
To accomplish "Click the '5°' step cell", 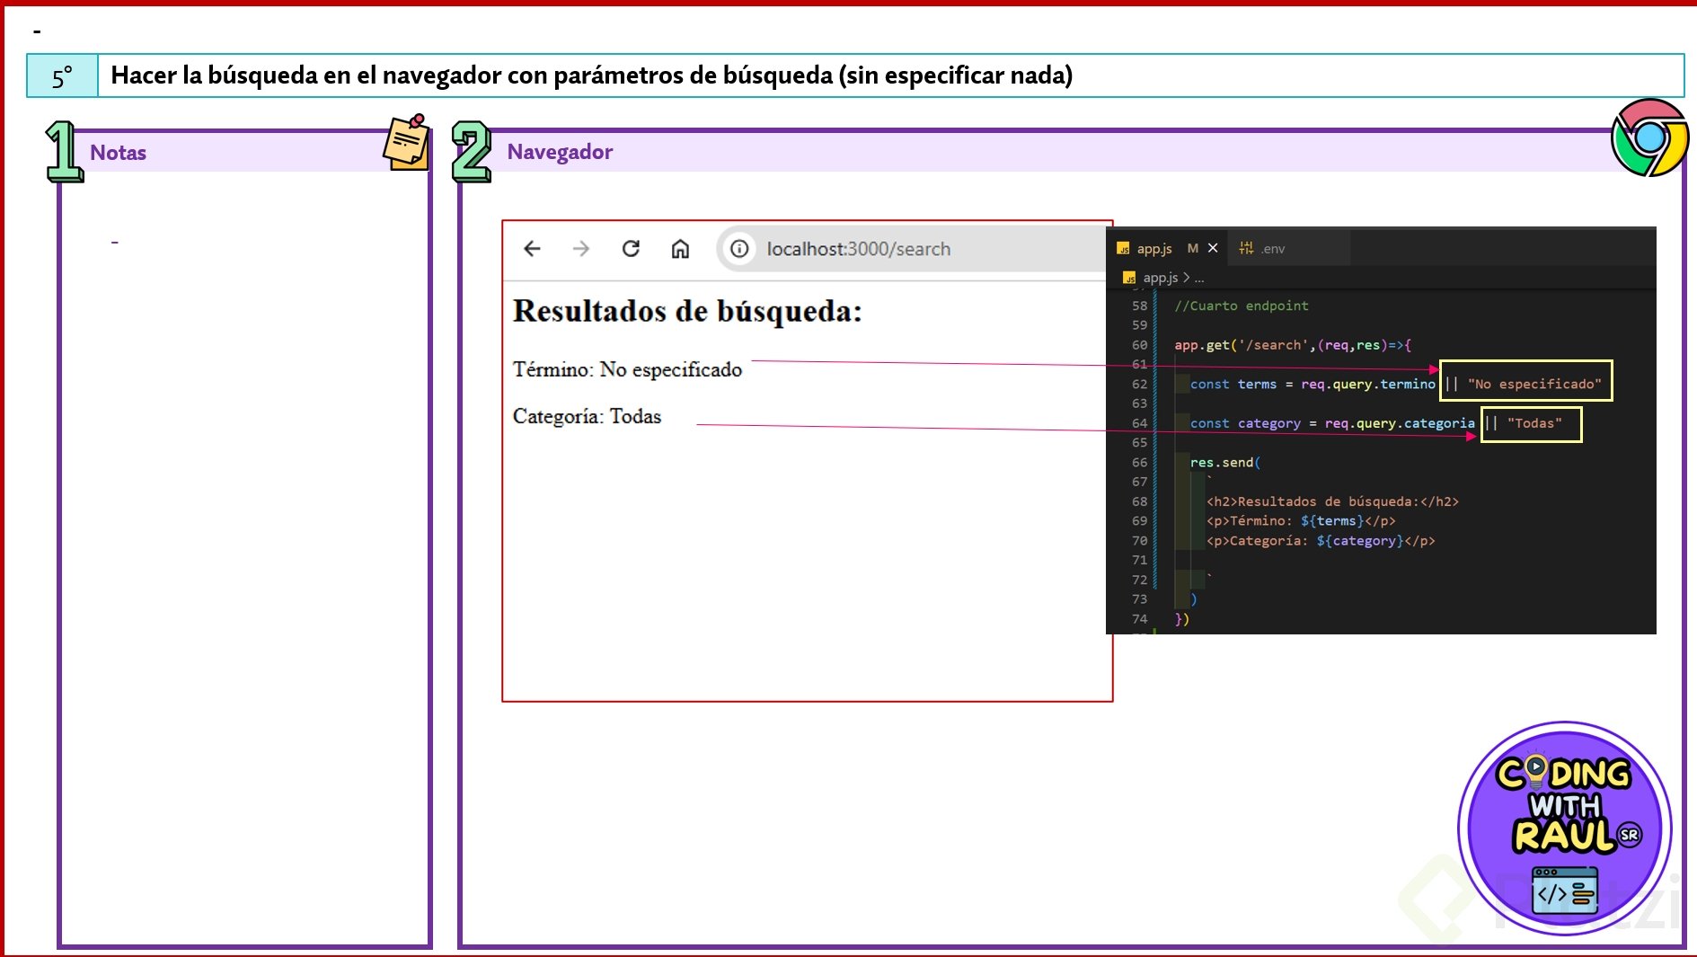I will click(62, 76).
